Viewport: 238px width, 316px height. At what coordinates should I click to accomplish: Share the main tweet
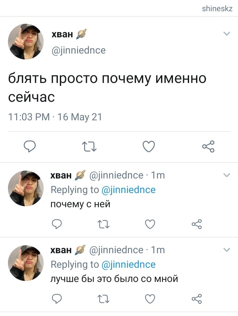(208, 146)
